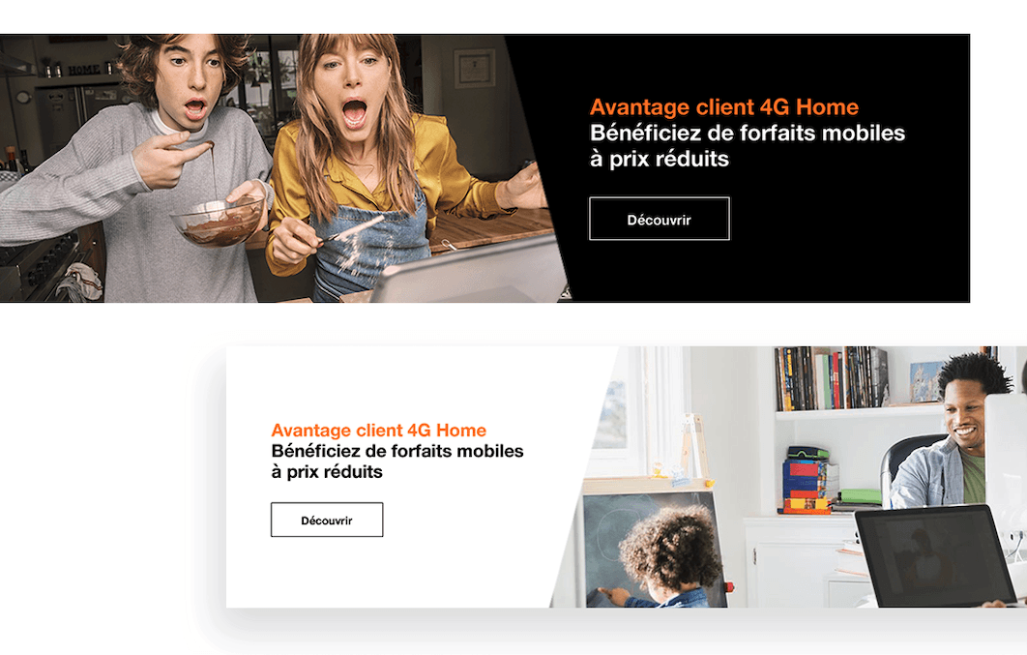1027x655 pixels.
Task: Click the stack of colorful toy boxes
Action: pos(807,480)
